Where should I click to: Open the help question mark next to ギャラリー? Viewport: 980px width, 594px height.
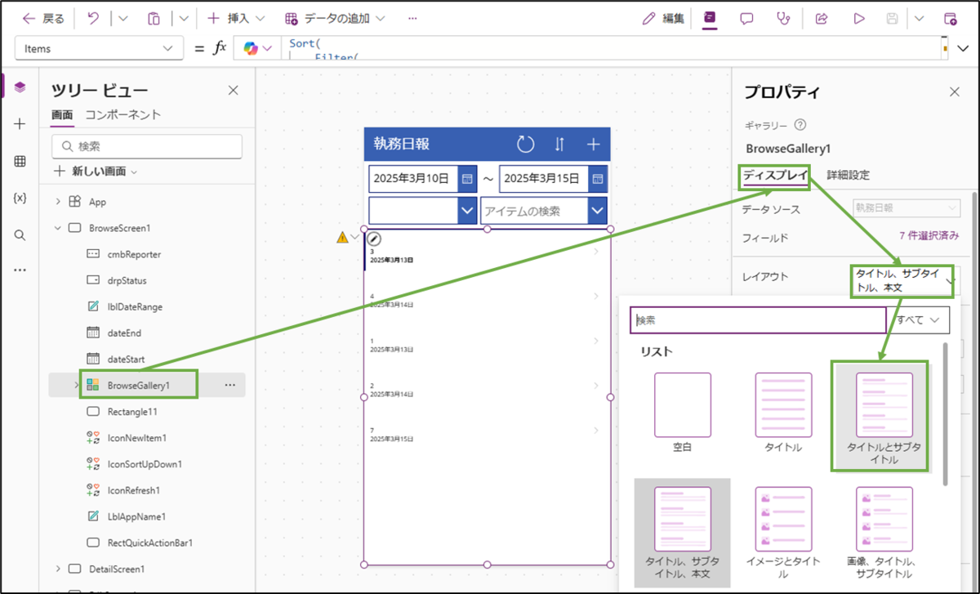pos(800,125)
